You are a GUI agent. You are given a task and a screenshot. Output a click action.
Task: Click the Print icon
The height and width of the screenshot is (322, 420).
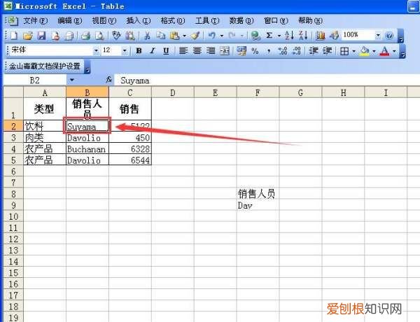pyautogui.click(x=85, y=36)
